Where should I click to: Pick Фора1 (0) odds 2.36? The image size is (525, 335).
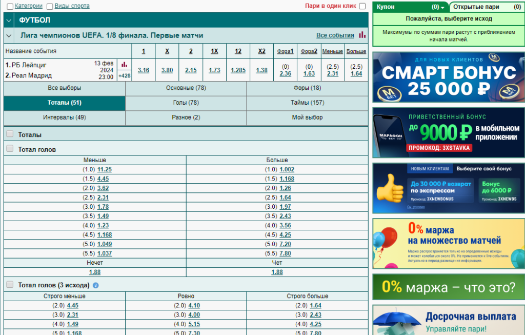(x=285, y=74)
